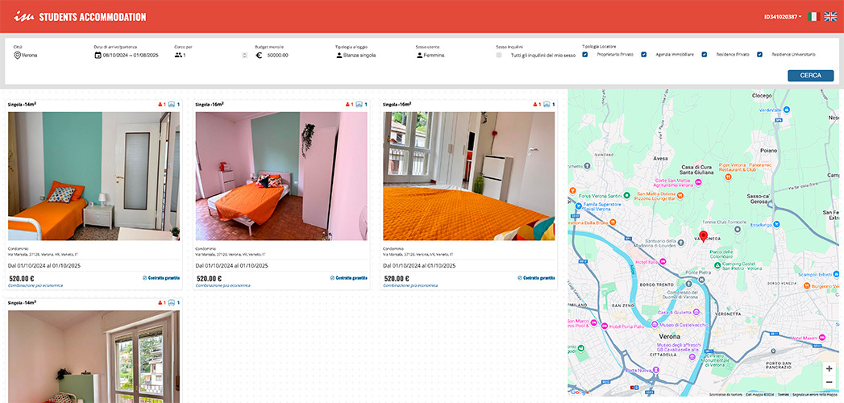Uncheck the Proprietario Privato checkbox
844x403 pixels.
[584, 54]
